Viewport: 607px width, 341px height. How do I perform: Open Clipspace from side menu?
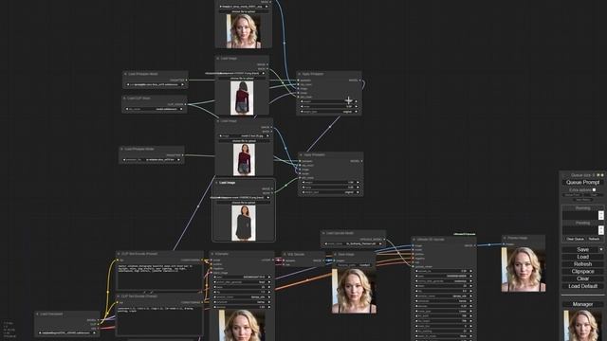582,272
